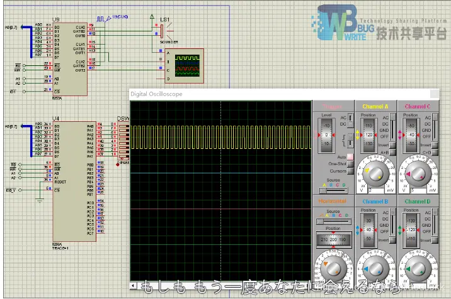Select the U4 8255A chip
This screenshot has height=299, width=451.
coord(74,182)
